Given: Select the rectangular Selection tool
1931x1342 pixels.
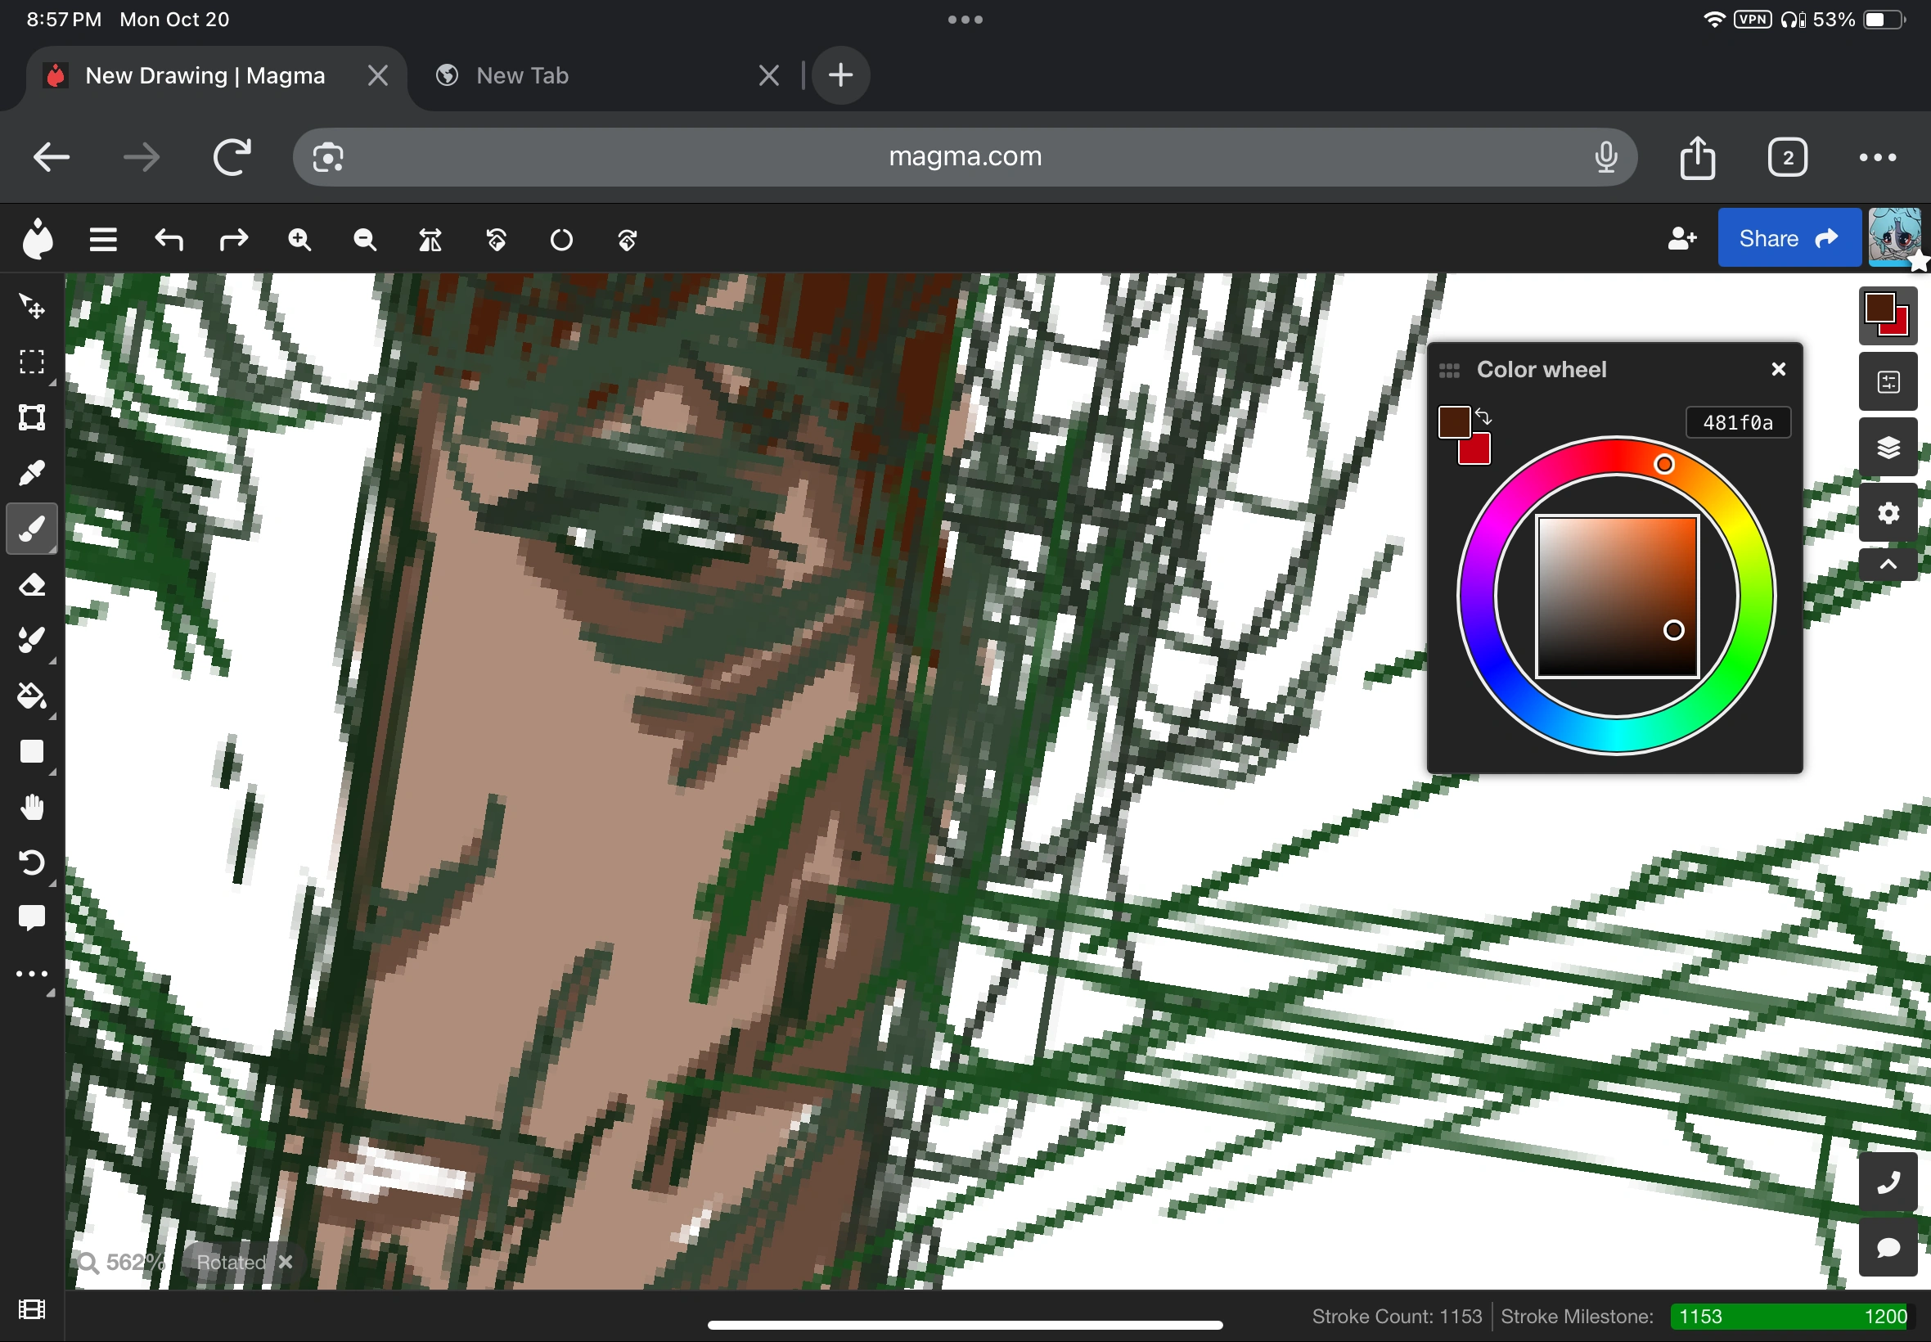Looking at the screenshot, I should [x=31, y=362].
